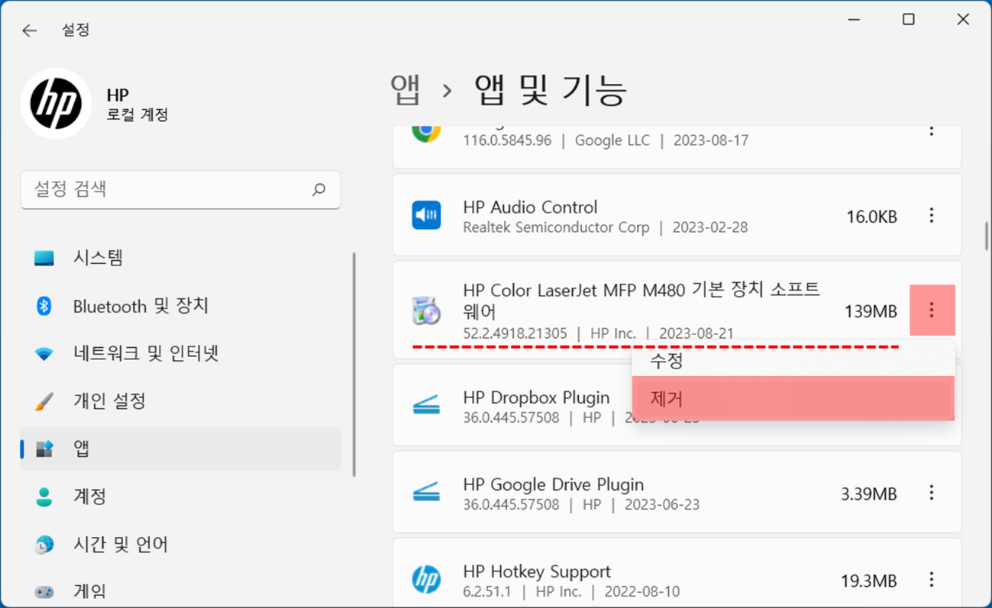The image size is (992, 608).
Task: Open 네트워크 및 인터넷 wifi icon
Action: tap(44, 354)
